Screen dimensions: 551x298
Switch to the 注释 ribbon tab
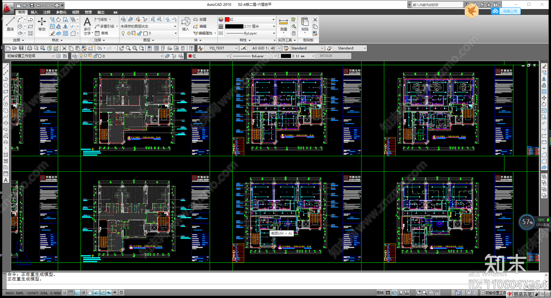pos(47,12)
